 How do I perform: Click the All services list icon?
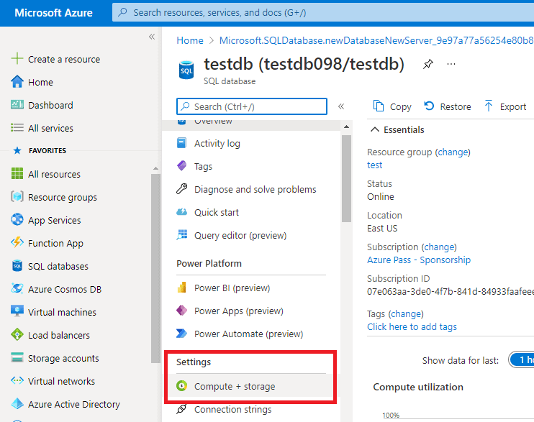(17, 128)
